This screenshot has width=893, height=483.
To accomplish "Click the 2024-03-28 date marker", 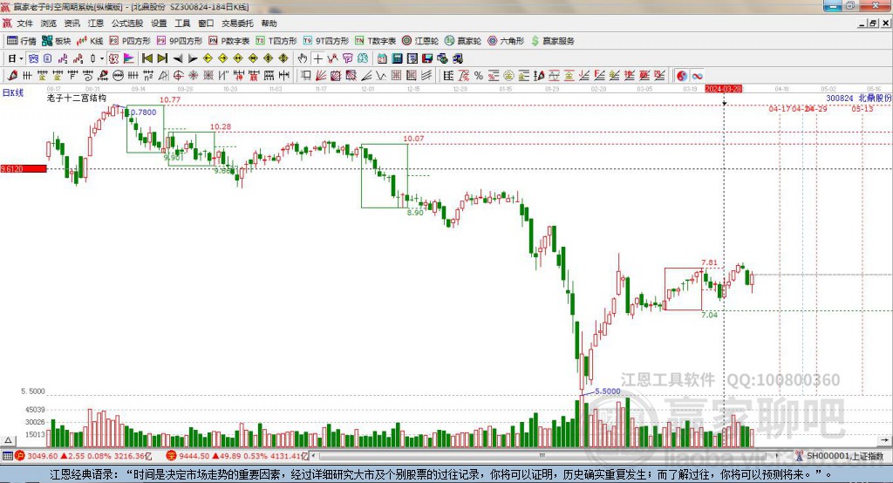I will pos(723,89).
